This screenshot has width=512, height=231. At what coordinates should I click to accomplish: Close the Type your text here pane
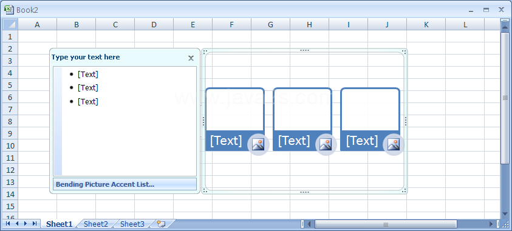point(191,58)
